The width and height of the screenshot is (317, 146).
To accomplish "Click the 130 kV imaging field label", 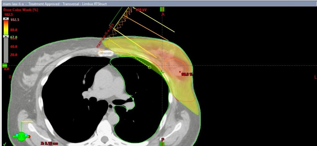I will [x=141, y=10].
